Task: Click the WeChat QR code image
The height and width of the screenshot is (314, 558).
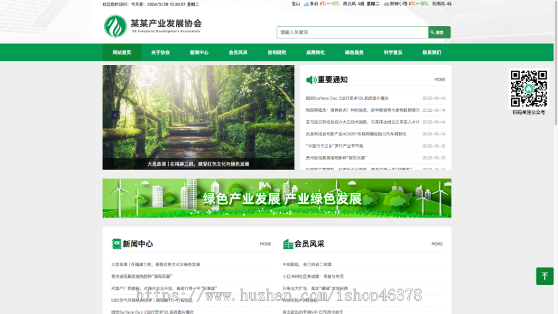Action: 529,89
